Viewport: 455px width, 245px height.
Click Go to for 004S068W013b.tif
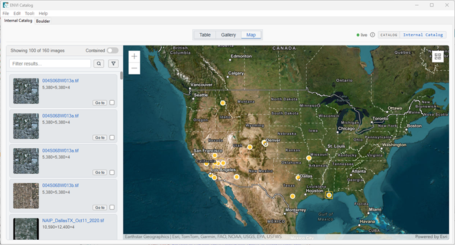click(100, 207)
